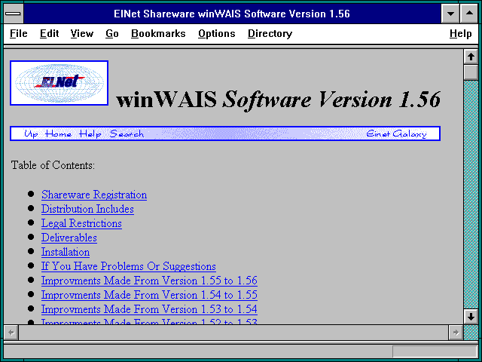Click the Table of Contents heading text
The height and width of the screenshot is (362, 482).
pos(53,165)
